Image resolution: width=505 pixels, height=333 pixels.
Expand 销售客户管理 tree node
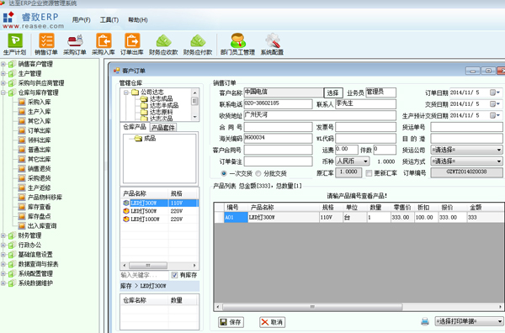point(3,64)
